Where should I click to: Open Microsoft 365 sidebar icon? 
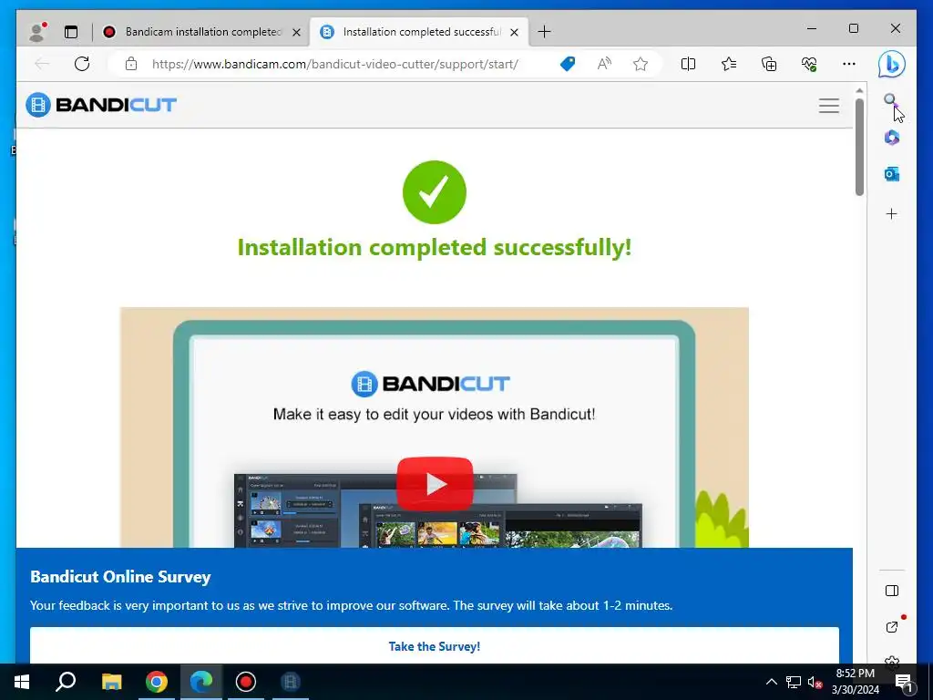(891, 138)
